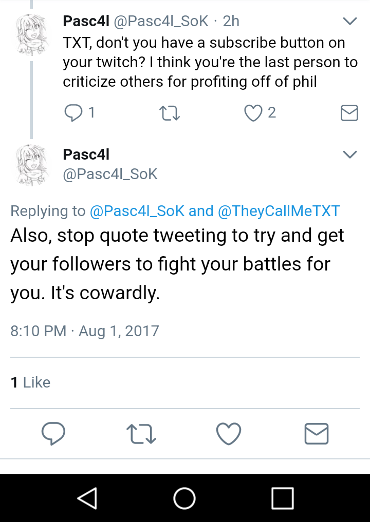Retweet the first tweet about subscribe button
This screenshot has height=522, width=370.
170,113
